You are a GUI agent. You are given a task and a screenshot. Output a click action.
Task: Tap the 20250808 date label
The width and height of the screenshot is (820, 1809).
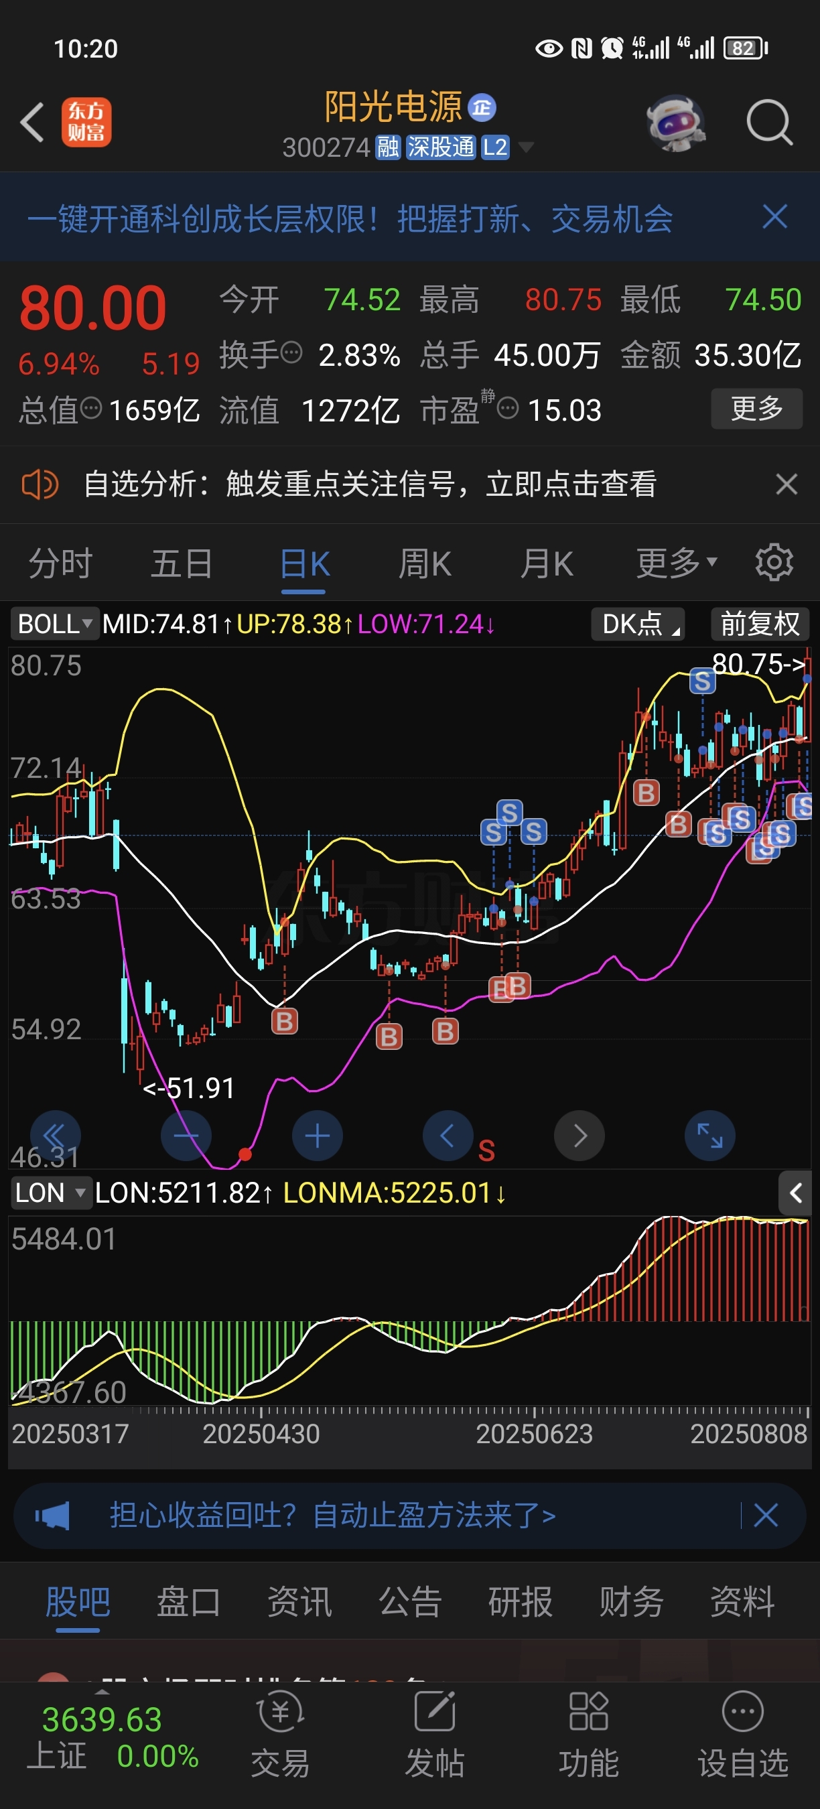[x=748, y=1433]
